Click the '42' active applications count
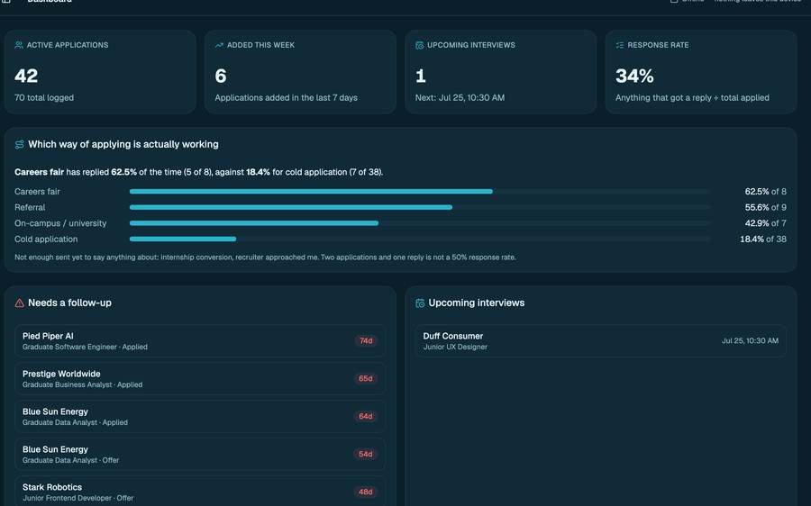 (26, 76)
